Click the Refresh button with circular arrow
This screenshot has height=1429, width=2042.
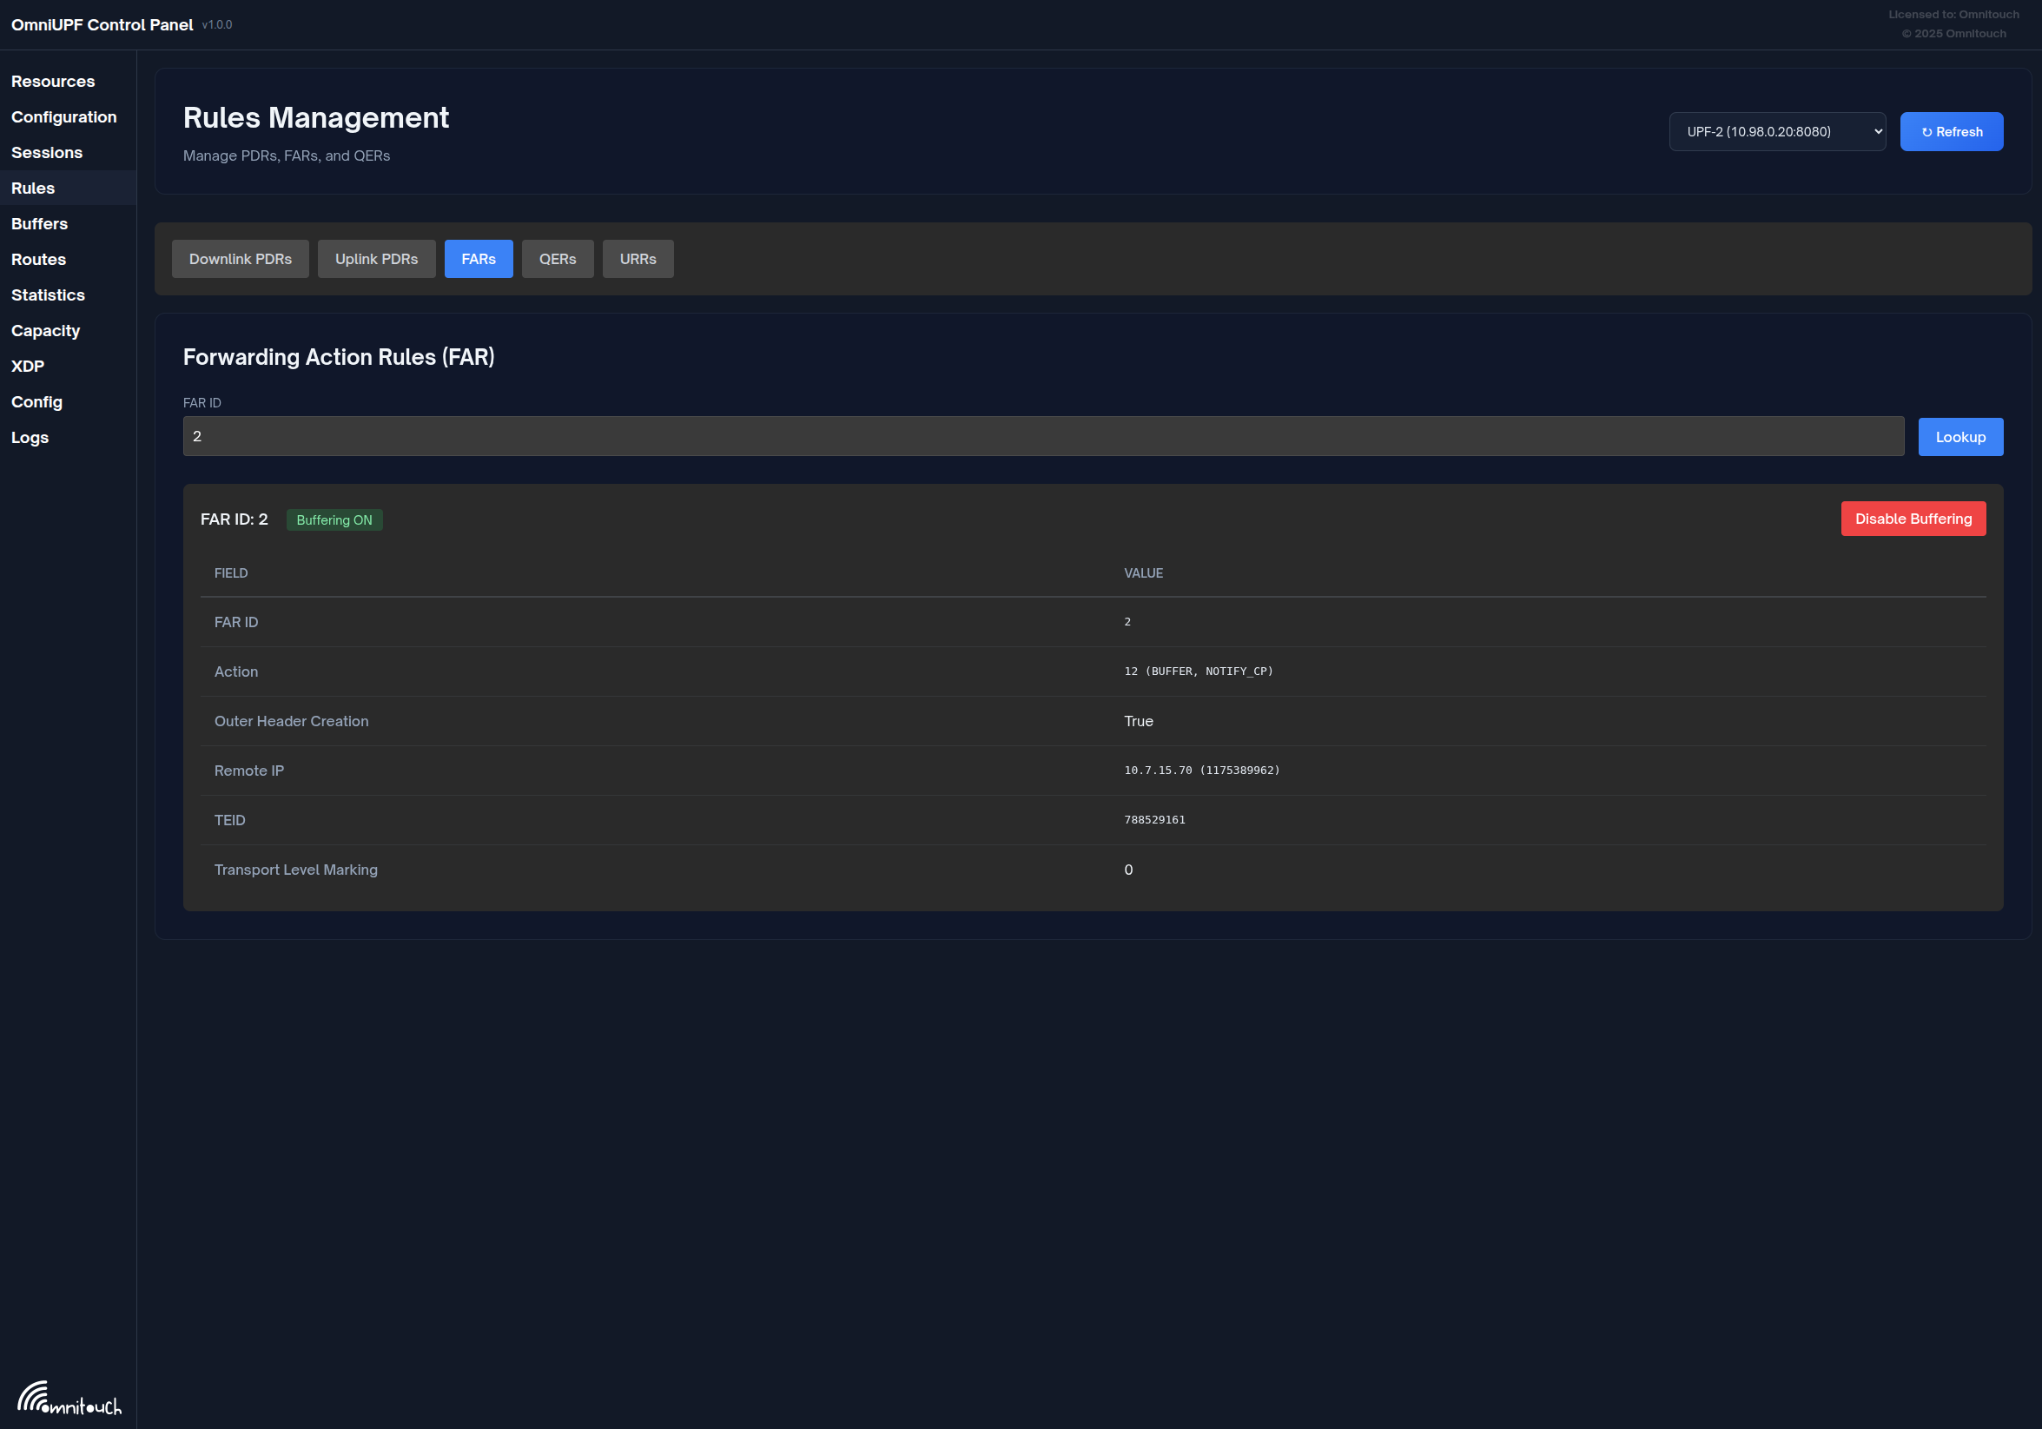pos(1952,131)
